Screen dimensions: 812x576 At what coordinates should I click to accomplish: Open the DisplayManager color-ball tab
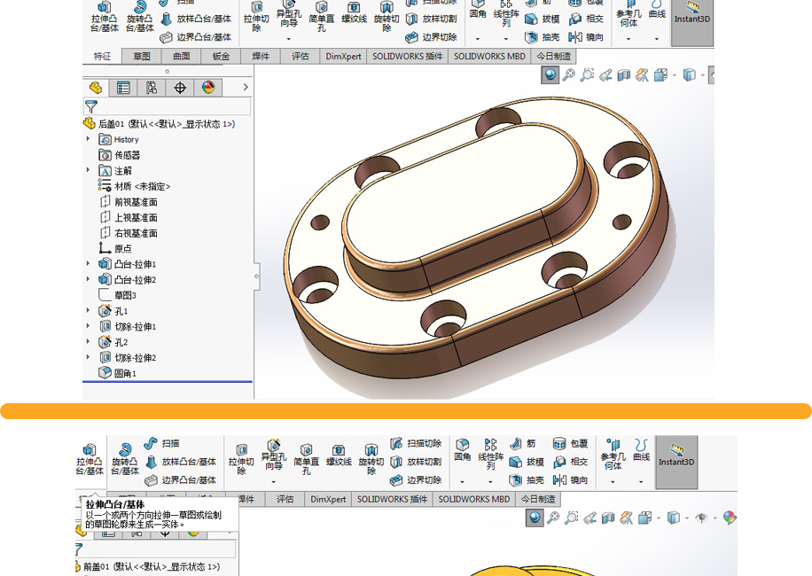pos(208,88)
